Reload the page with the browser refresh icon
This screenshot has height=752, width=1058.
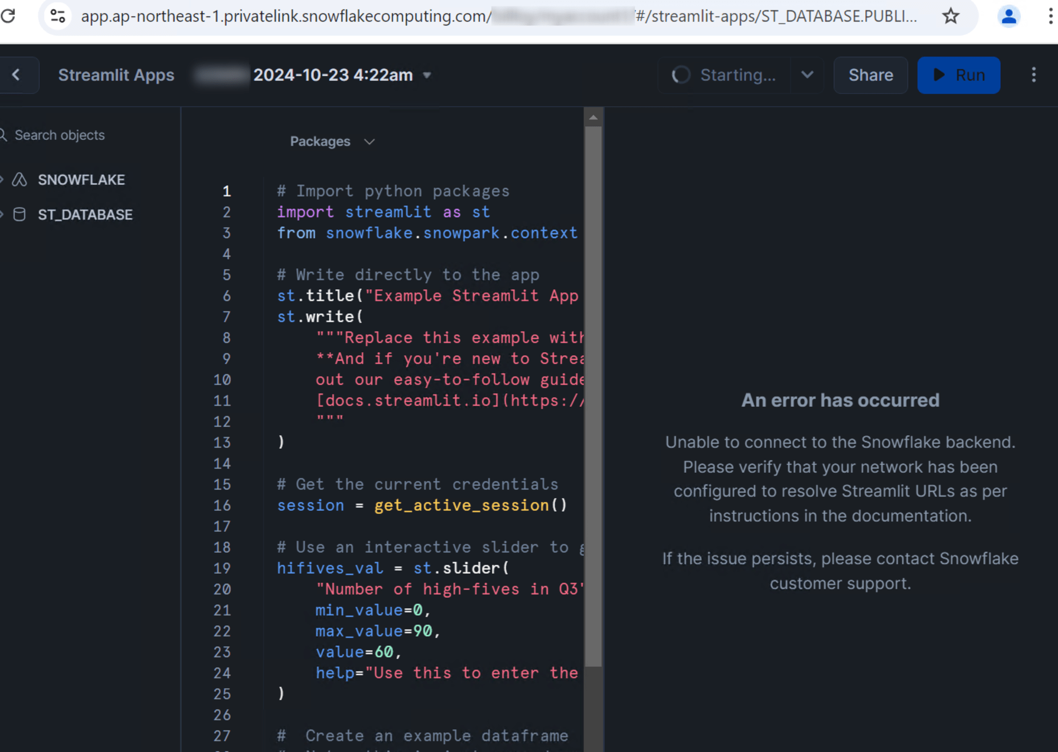[x=8, y=16]
